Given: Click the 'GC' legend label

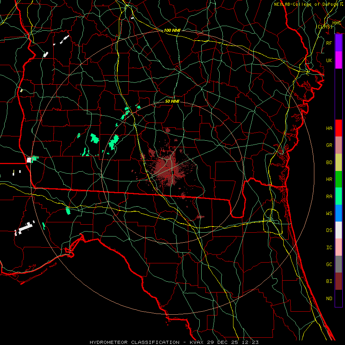Looking at the screenshot, I should pyautogui.click(x=329, y=264).
